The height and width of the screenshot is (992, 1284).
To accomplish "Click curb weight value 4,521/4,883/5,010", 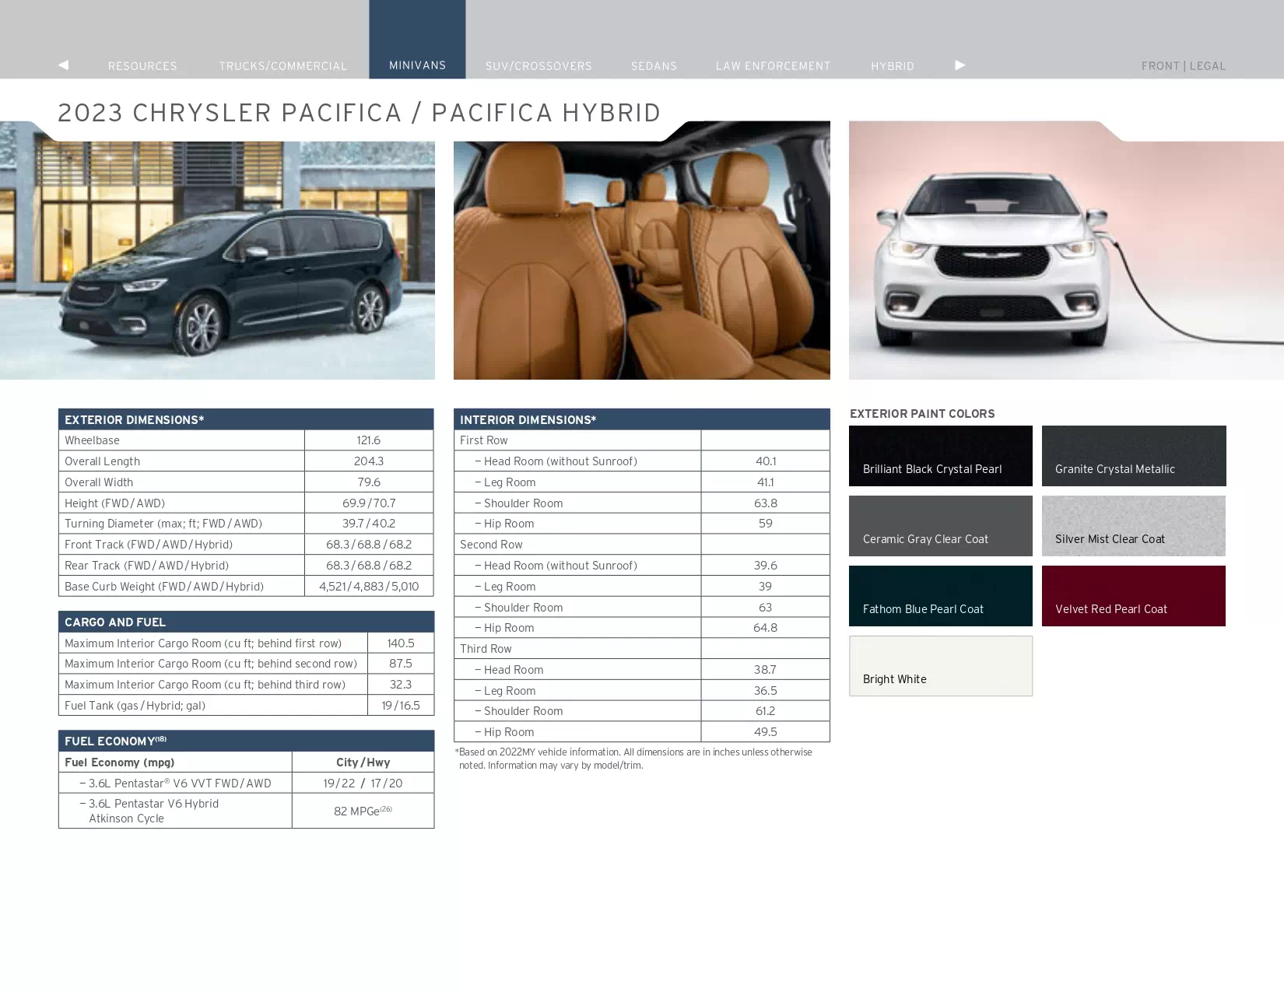I will pyautogui.click(x=369, y=587).
